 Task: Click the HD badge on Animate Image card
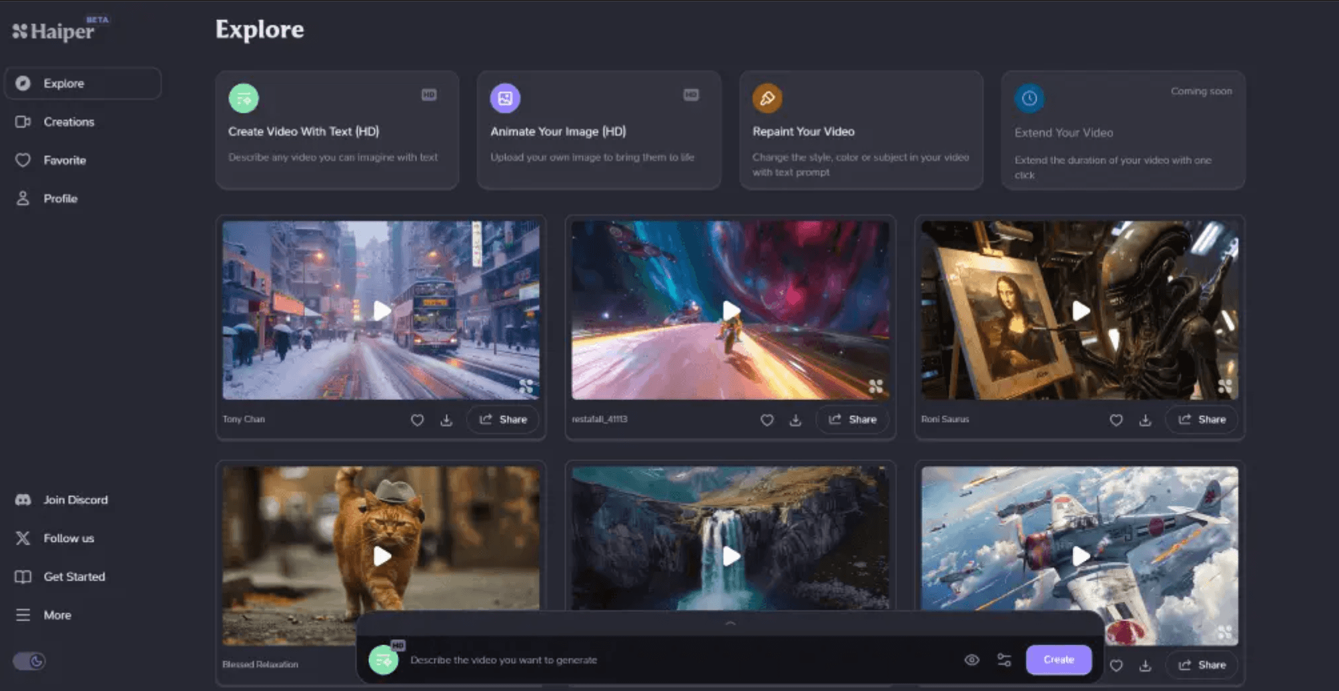point(691,95)
